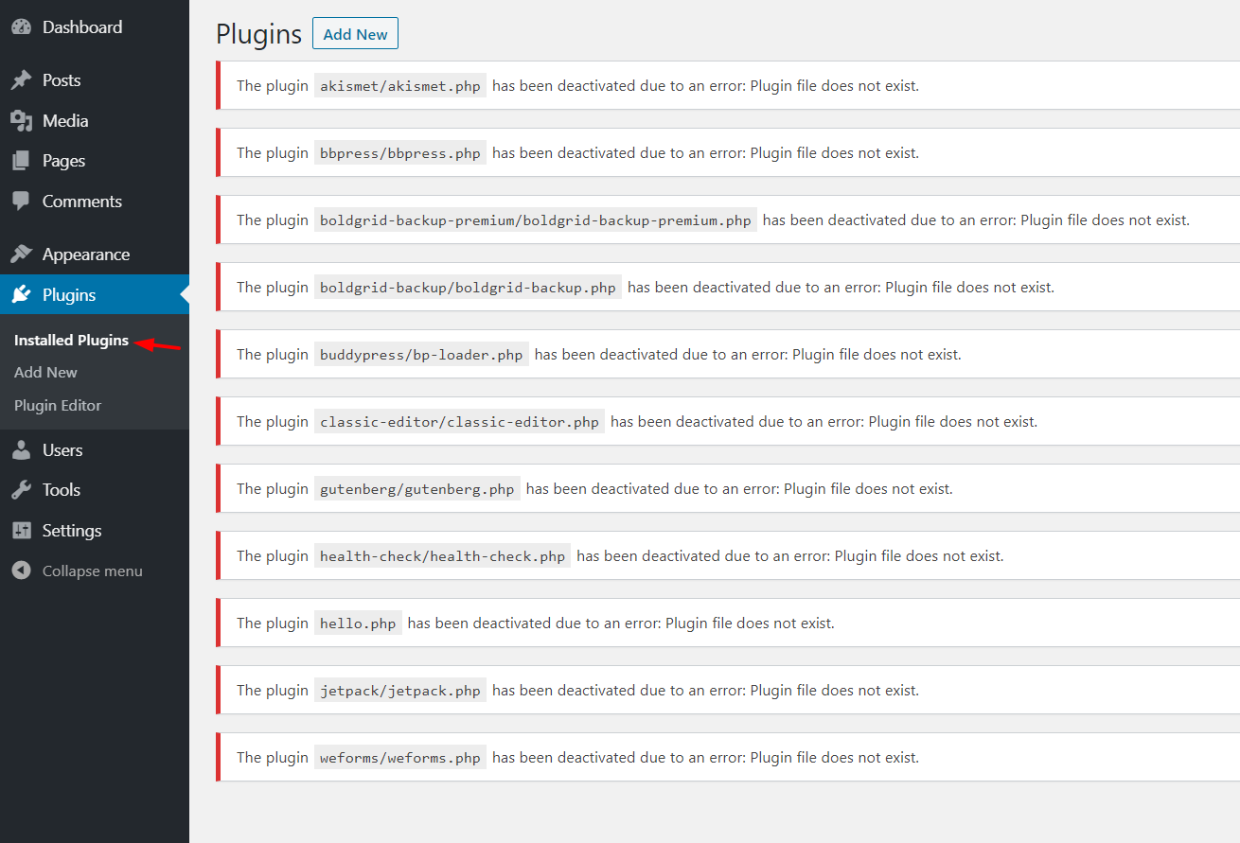Click the Plugins page heading
The height and width of the screenshot is (843, 1240).
pos(258,34)
